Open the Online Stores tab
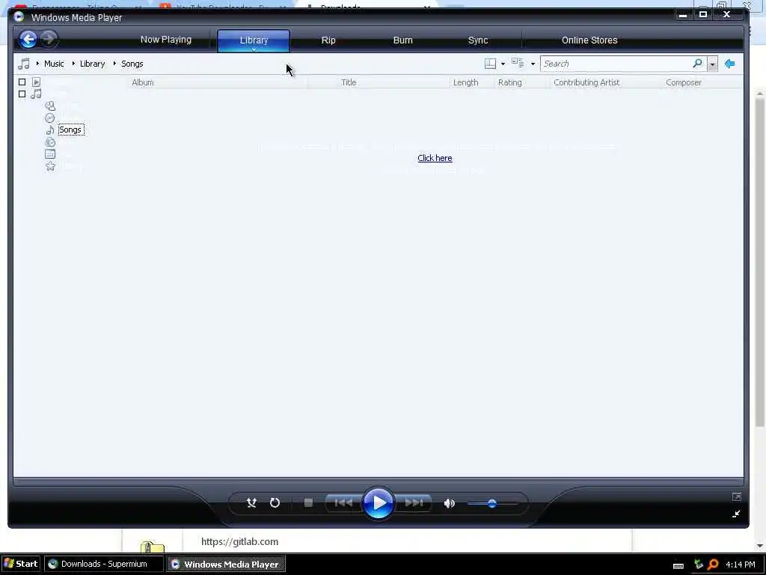The image size is (766, 575). [589, 40]
